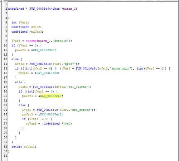Viewport: 179px width, 161px height.
Task: Click FUN_00b16a1c call with "ssl_client" argument
Action: click(44, 87)
